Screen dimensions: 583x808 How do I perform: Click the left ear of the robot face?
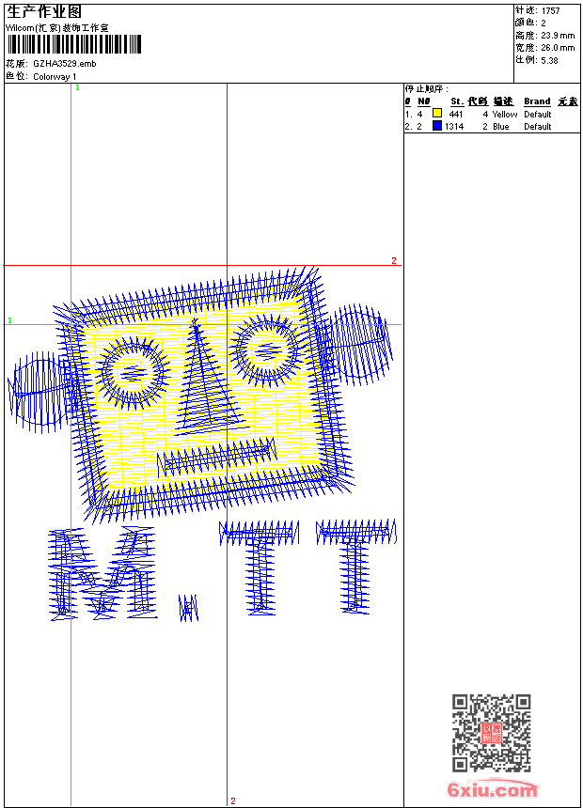coord(38,389)
